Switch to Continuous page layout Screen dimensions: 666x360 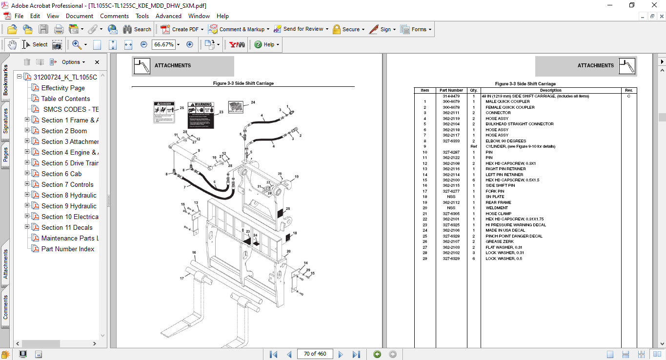pos(626,354)
